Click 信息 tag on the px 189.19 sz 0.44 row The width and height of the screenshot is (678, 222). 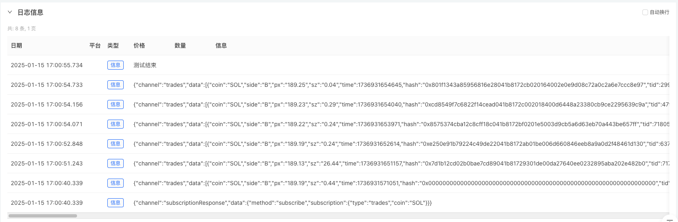point(116,183)
